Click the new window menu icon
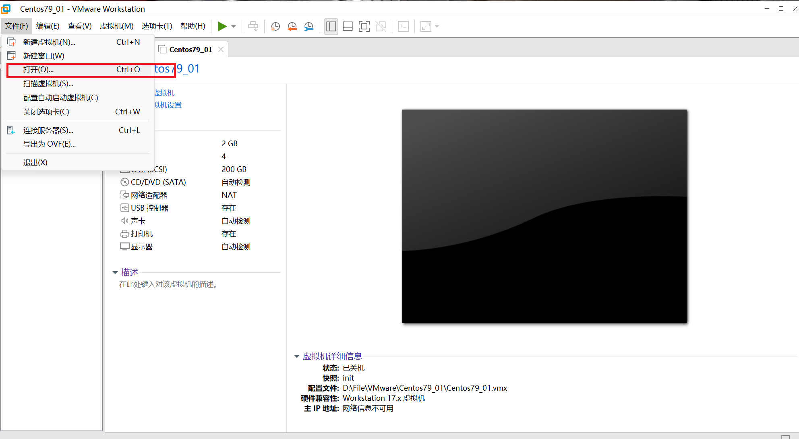Viewport: 799px width, 439px height. [x=11, y=56]
